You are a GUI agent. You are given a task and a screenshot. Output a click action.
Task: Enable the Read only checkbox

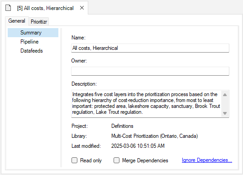[74, 160]
